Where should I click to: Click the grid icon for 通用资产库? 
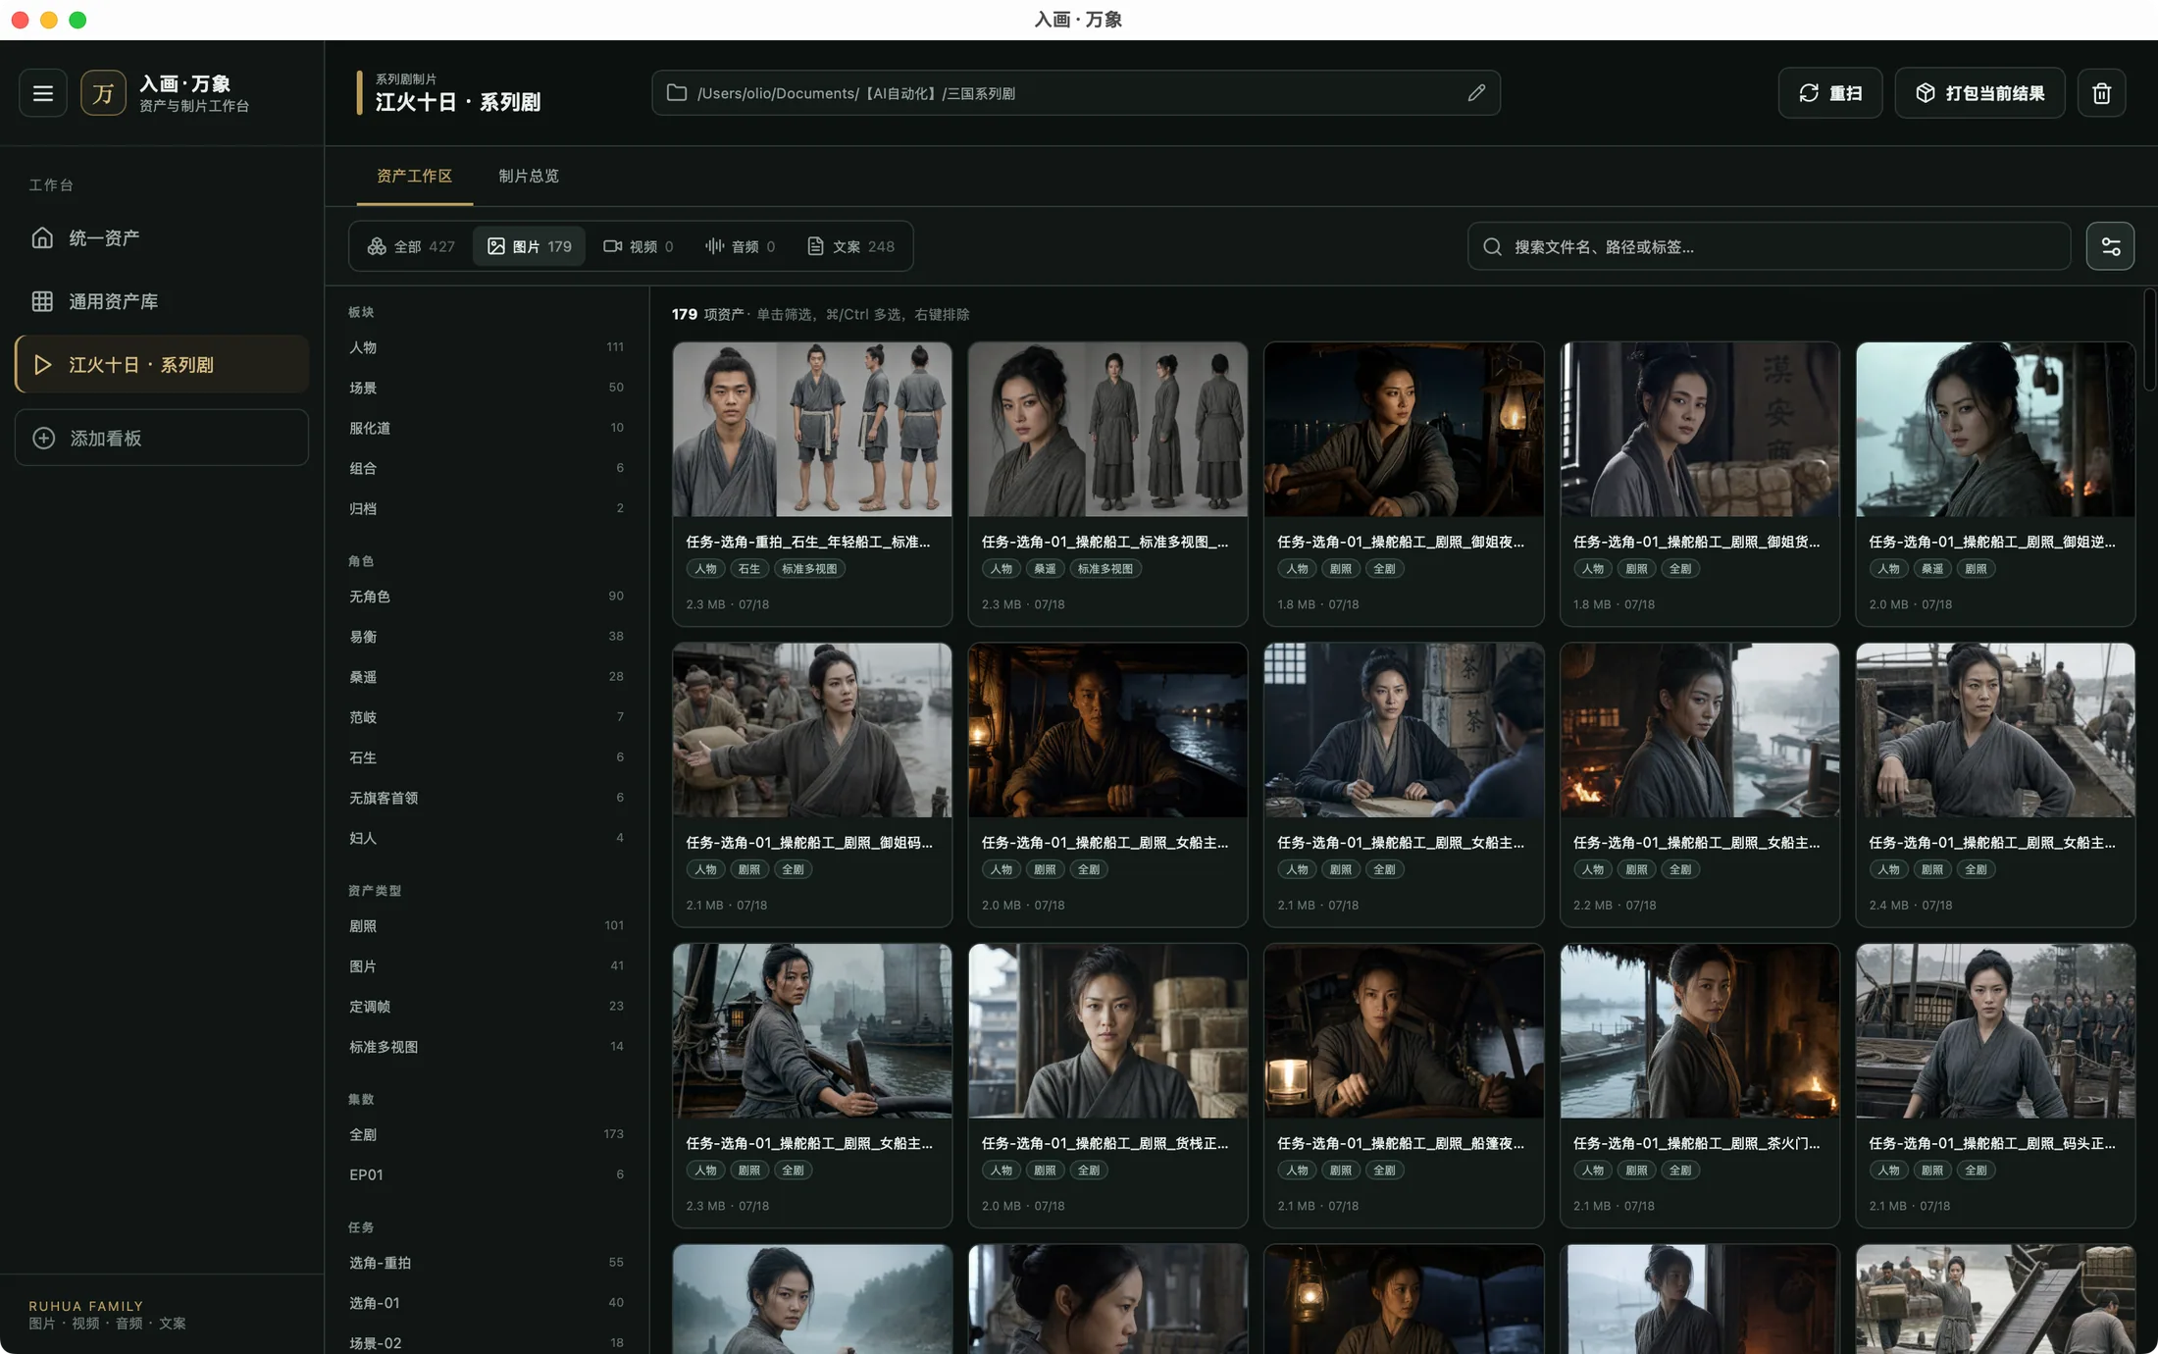[x=42, y=301]
